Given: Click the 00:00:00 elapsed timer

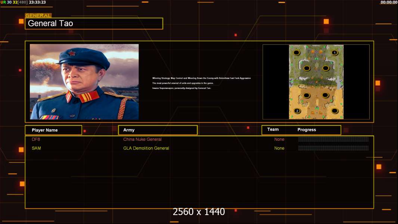Looking at the screenshot, I should click(x=389, y=2).
